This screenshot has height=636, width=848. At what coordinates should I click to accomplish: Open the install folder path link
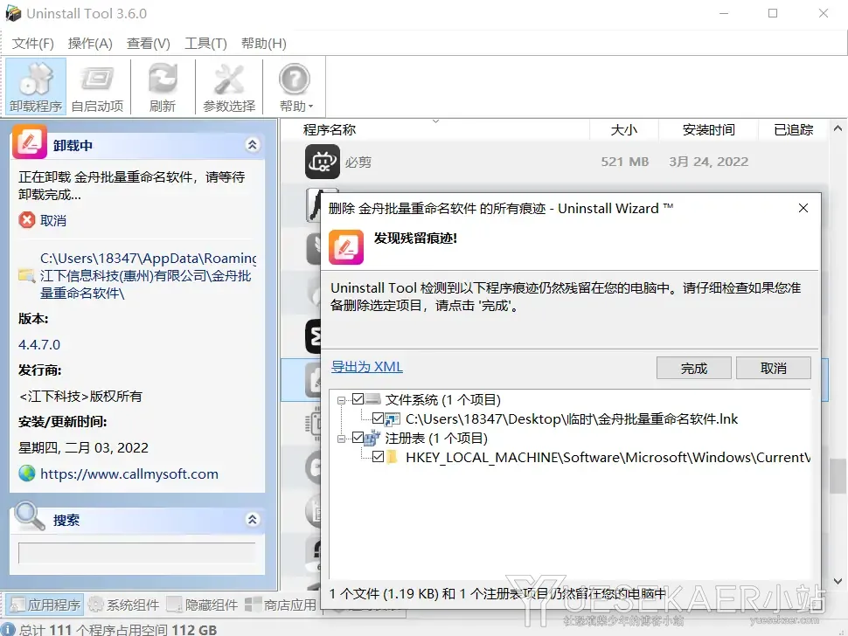148,275
